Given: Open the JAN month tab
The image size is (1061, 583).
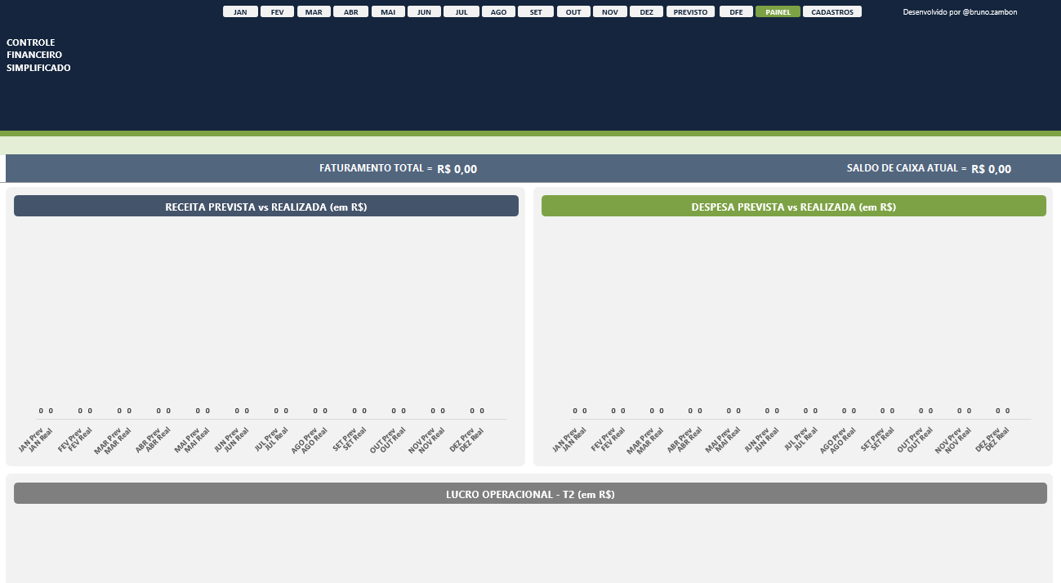Looking at the screenshot, I should click(240, 12).
